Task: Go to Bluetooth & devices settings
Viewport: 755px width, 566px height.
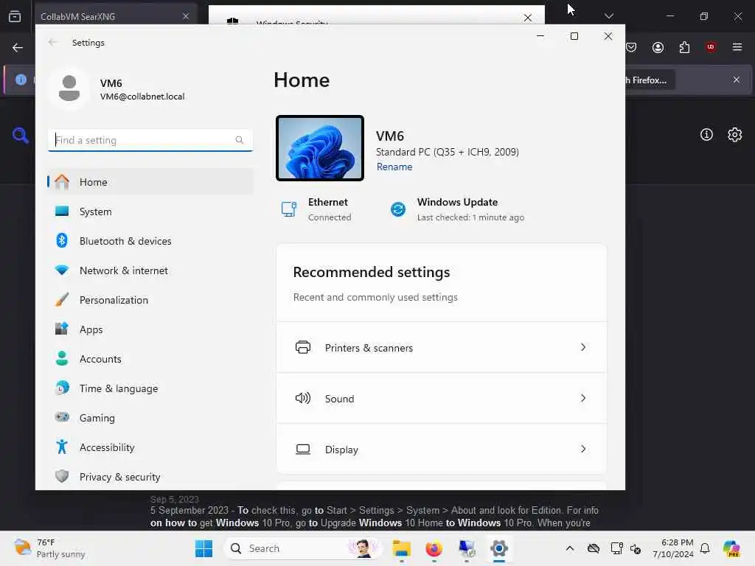Action: click(150, 241)
